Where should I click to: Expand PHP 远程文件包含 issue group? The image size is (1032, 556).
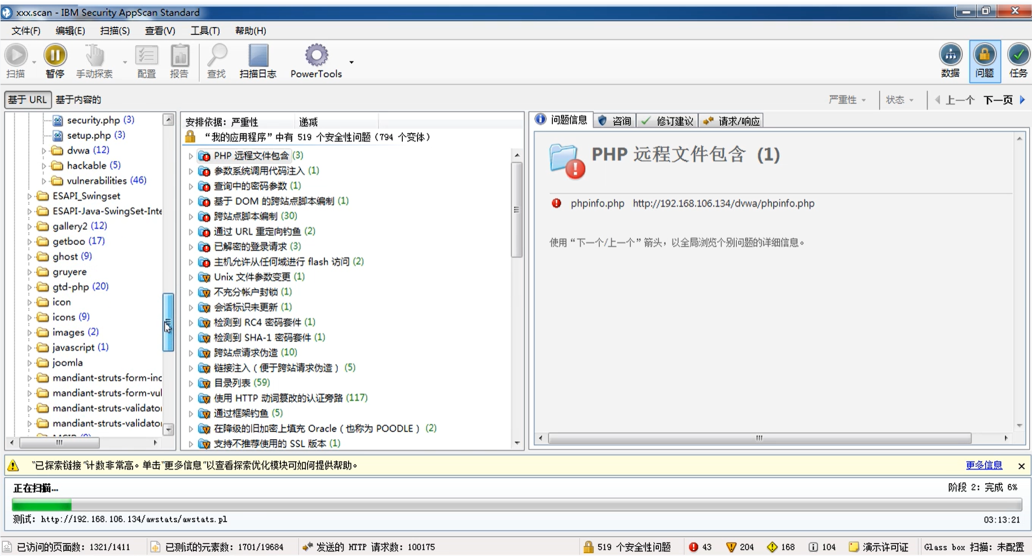[x=191, y=156]
